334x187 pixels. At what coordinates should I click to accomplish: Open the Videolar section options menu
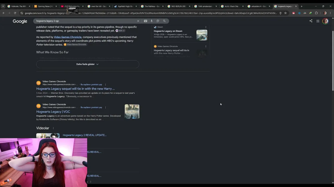[53, 128]
